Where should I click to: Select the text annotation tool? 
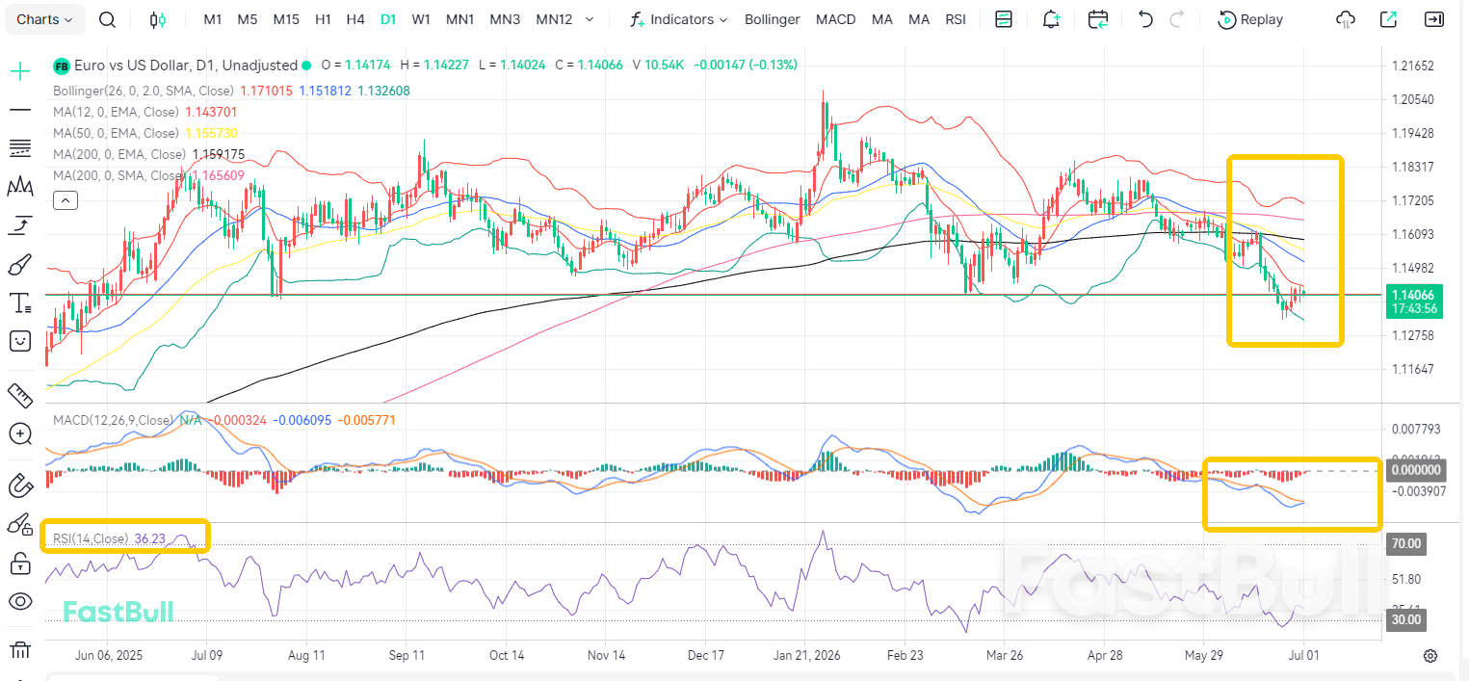pos(20,303)
